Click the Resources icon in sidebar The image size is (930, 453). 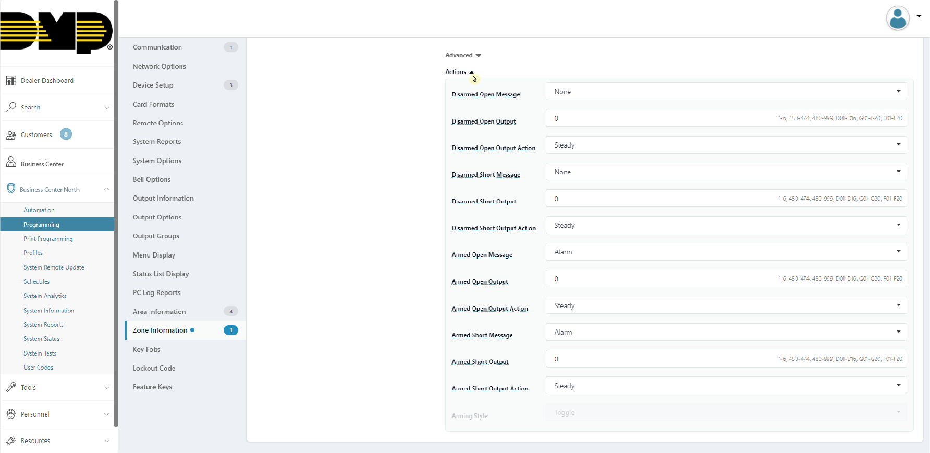tap(11, 440)
